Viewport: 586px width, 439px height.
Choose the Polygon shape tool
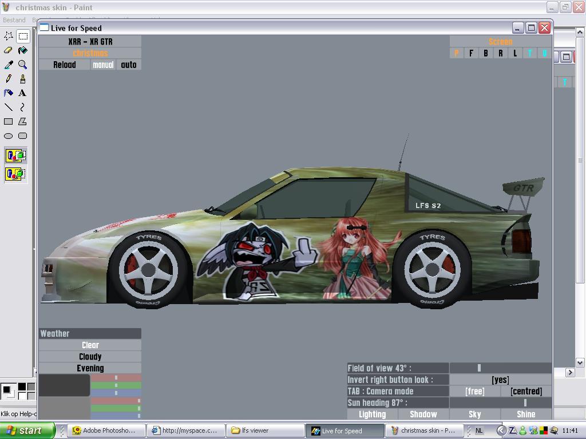23,121
